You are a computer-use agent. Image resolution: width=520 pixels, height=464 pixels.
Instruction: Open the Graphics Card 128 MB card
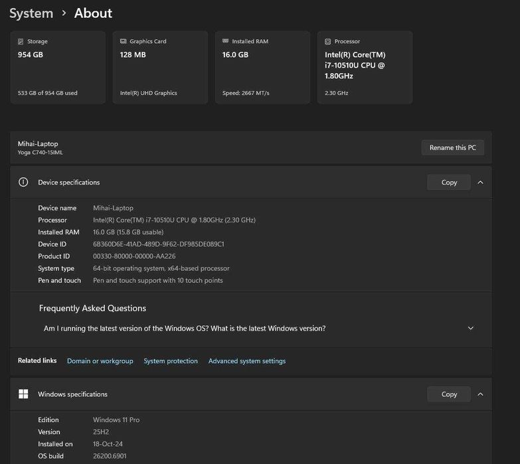click(x=160, y=67)
